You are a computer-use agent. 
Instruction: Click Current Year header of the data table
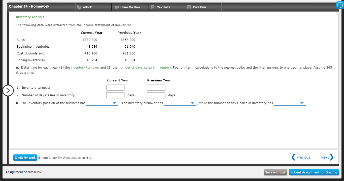tap(92, 33)
